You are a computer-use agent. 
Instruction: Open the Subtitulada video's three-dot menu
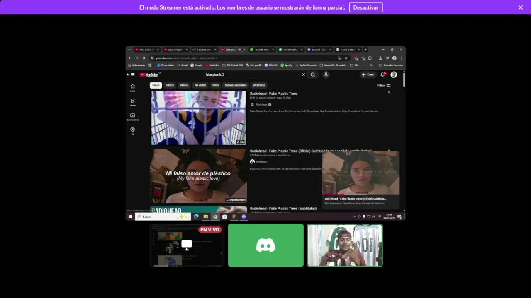tap(389, 150)
